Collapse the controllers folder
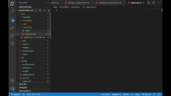Viewport: 171px width, 96px height. click(27, 21)
